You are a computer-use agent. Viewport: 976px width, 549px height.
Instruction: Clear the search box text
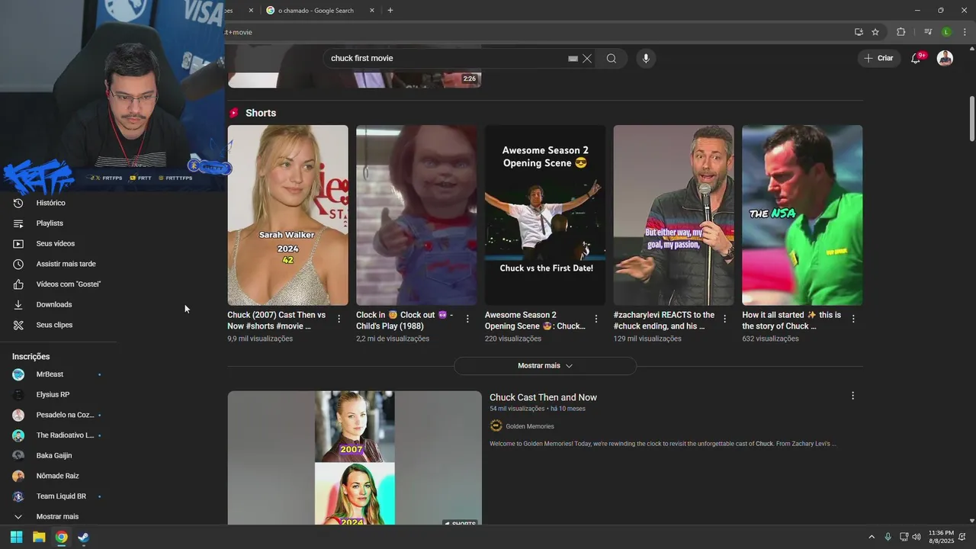[587, 59]
